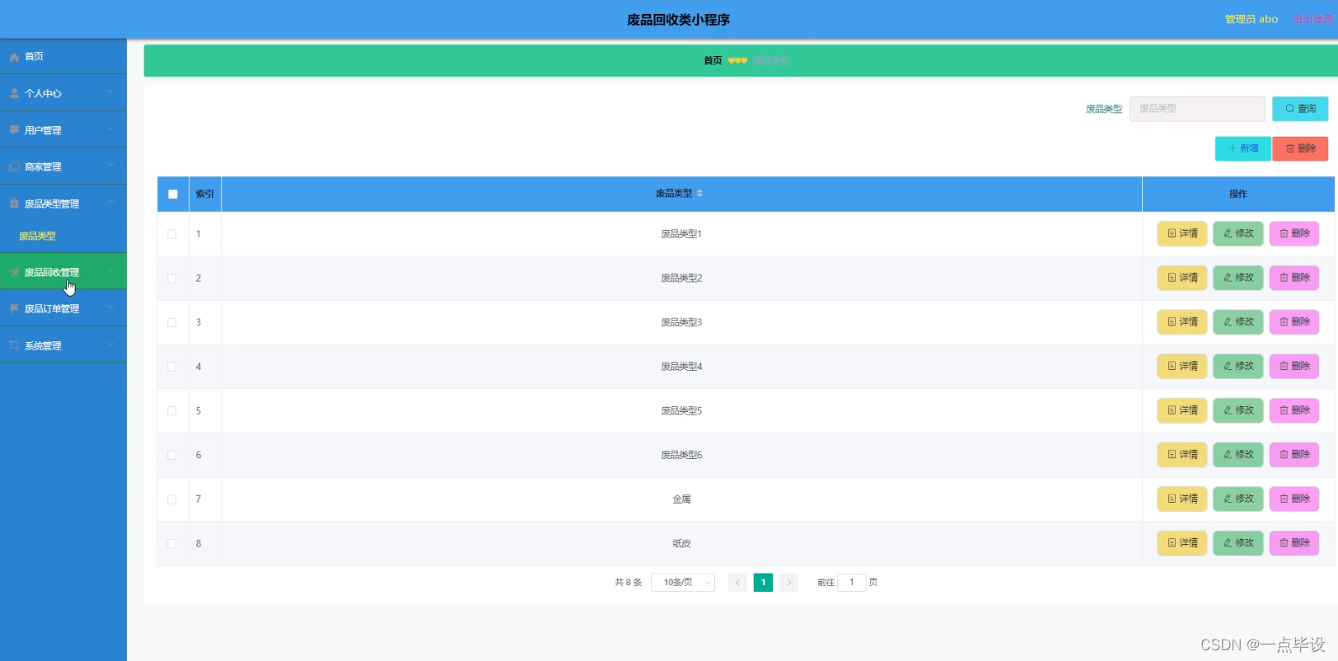The height and width of the screenshot is (661, 1338).
Task: Click pink 删除 for row 废品类型4
Action: tap(1294, 366)
